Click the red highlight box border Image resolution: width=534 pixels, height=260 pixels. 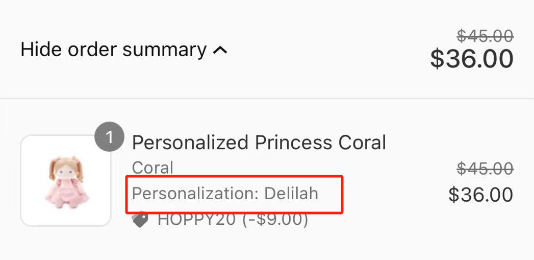[x=342, y=194]
